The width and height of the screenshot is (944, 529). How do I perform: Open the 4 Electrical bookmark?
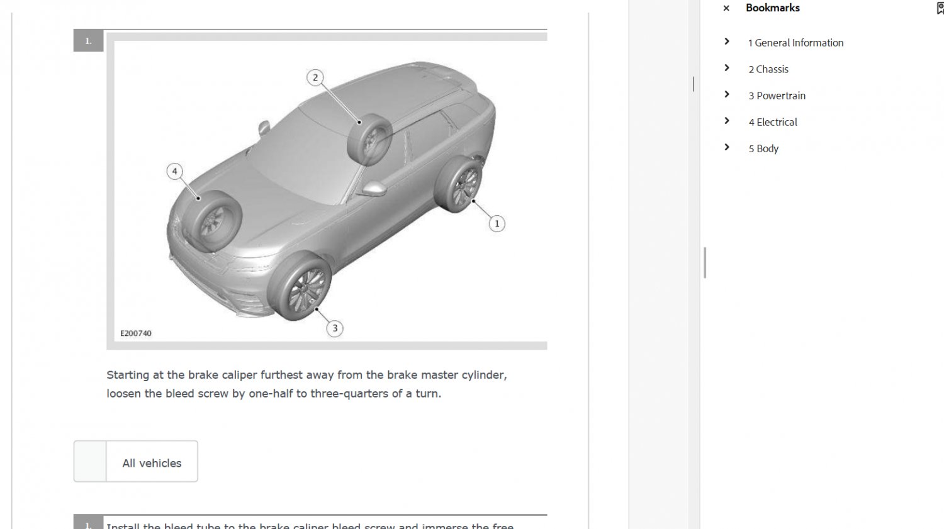773,122
